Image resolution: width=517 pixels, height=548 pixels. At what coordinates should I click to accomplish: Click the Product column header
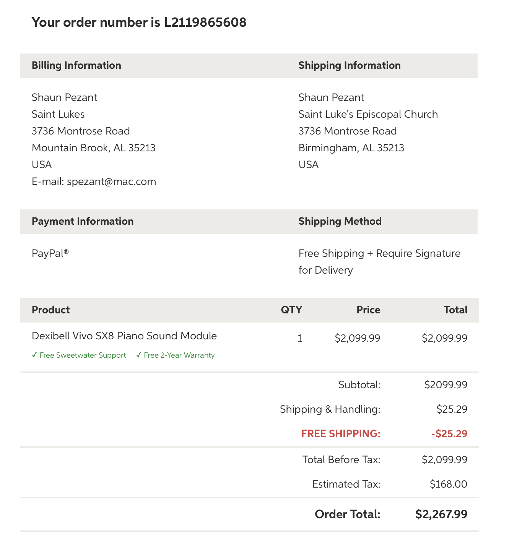(51, 310)
